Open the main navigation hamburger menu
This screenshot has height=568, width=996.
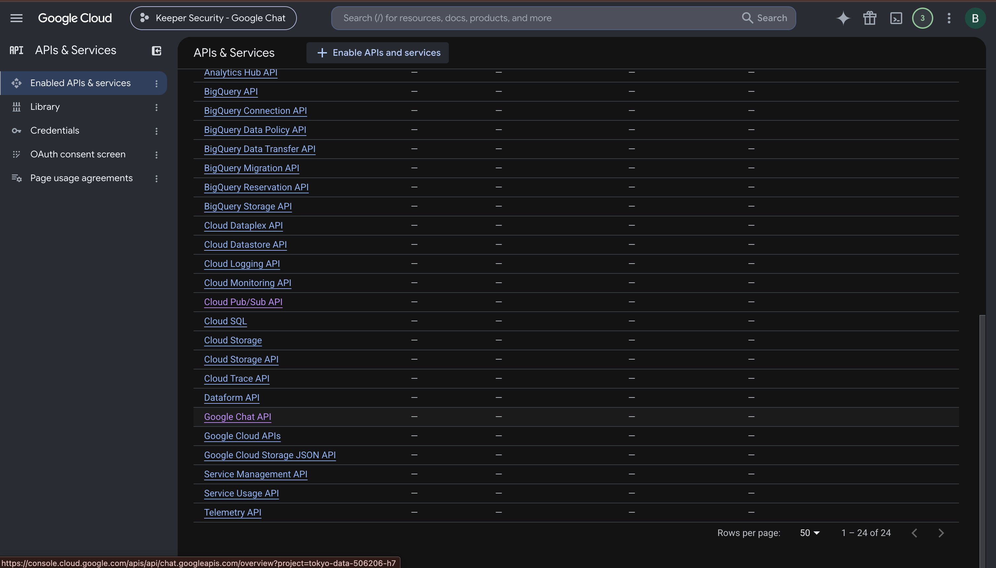click(17, 18)
